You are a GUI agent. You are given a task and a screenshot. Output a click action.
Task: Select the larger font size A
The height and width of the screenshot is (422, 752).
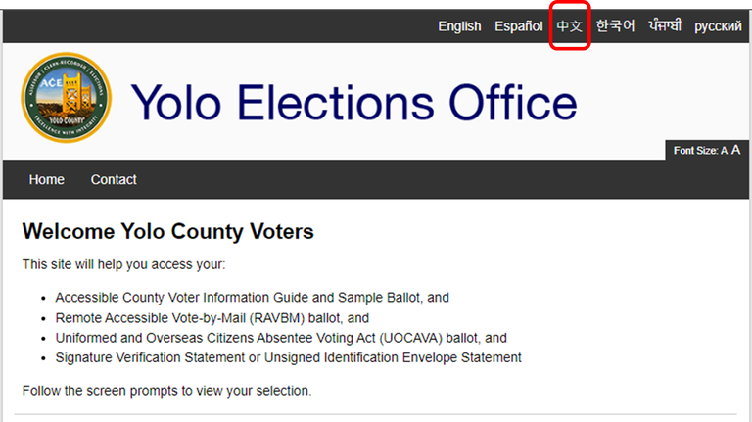coord(735,150)
